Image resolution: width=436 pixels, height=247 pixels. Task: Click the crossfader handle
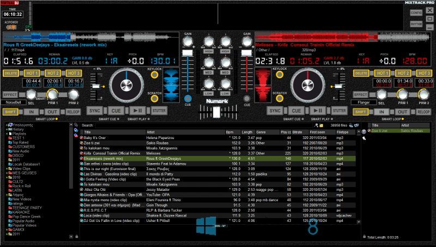(216, 112)
